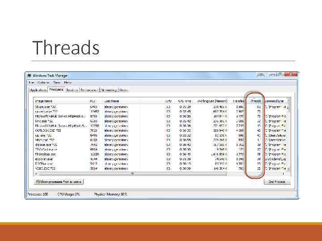Select the process with PID 8756
Viewport: 322px width, 241px height.
pyautogui.click(x=160, y=116)
